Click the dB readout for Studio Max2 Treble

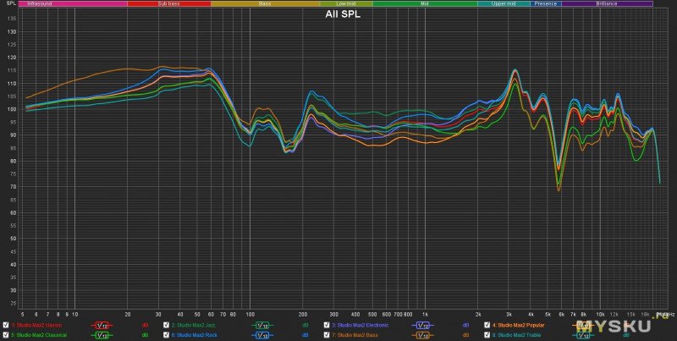click(626, 335)
